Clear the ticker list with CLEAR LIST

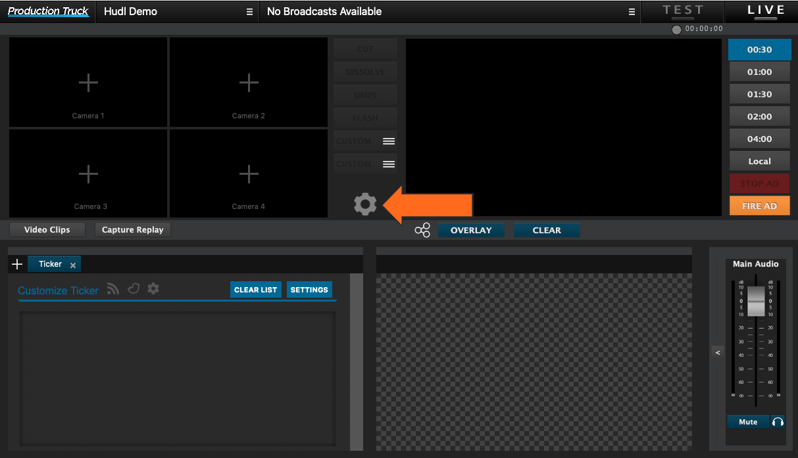(x=256, y=289)
